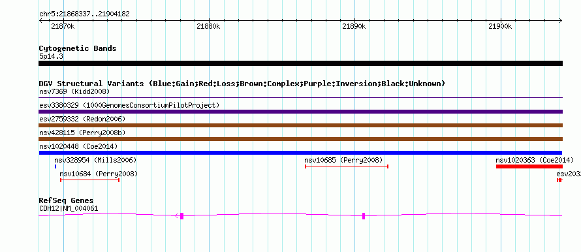581x252 pixels.
Task: Open the esv3380329 (1000GenomesConsortiumPilotProject) label
Action: point(129,105)
